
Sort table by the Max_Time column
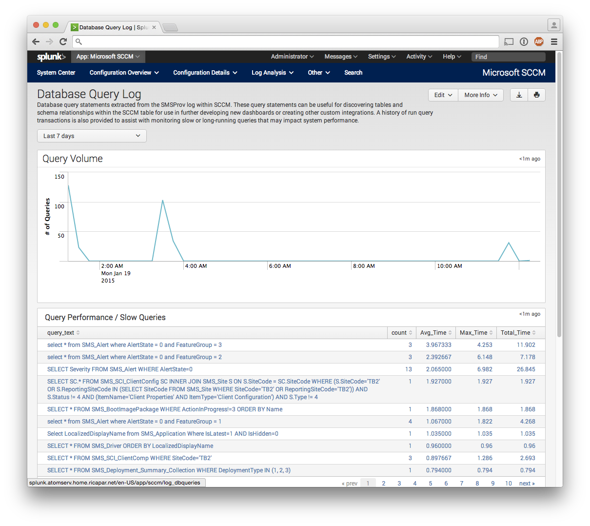[476, 333]
